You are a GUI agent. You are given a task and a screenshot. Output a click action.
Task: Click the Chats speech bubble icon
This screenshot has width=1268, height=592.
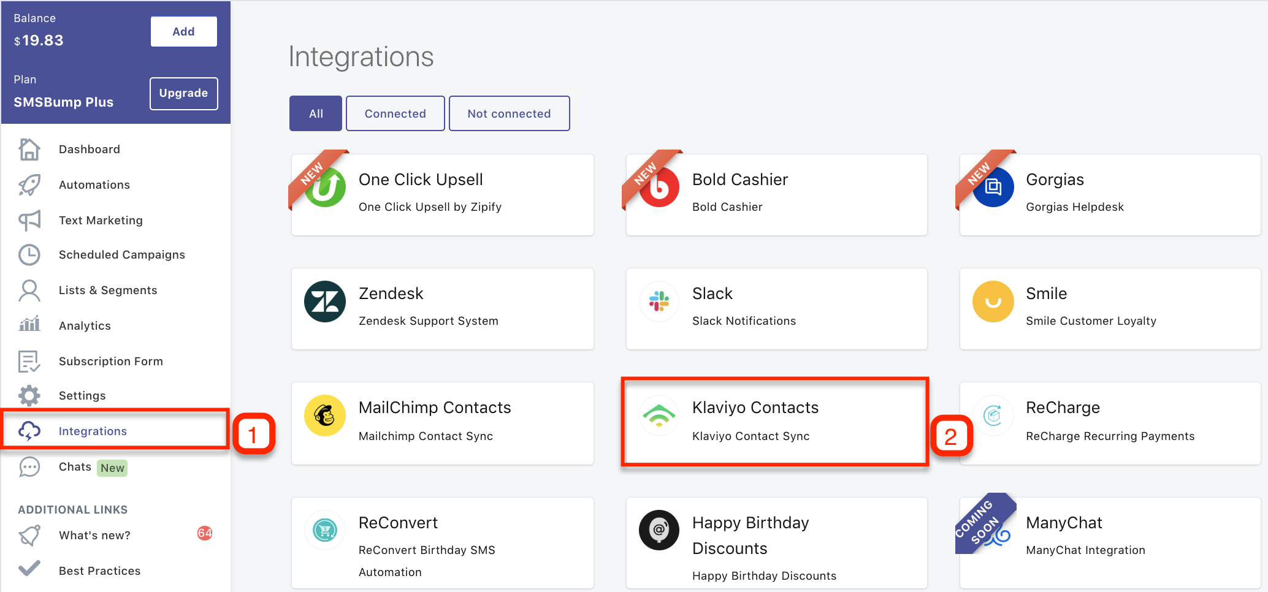29,466
